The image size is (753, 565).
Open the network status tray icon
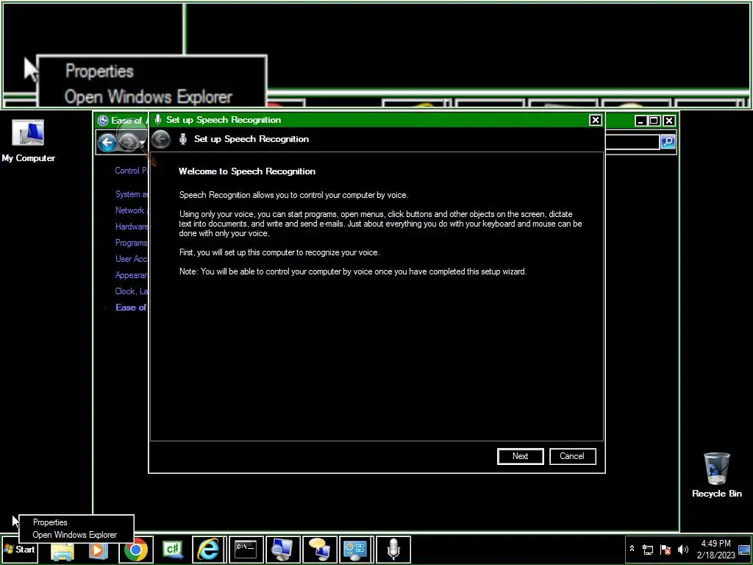click(x=648, y=550)
